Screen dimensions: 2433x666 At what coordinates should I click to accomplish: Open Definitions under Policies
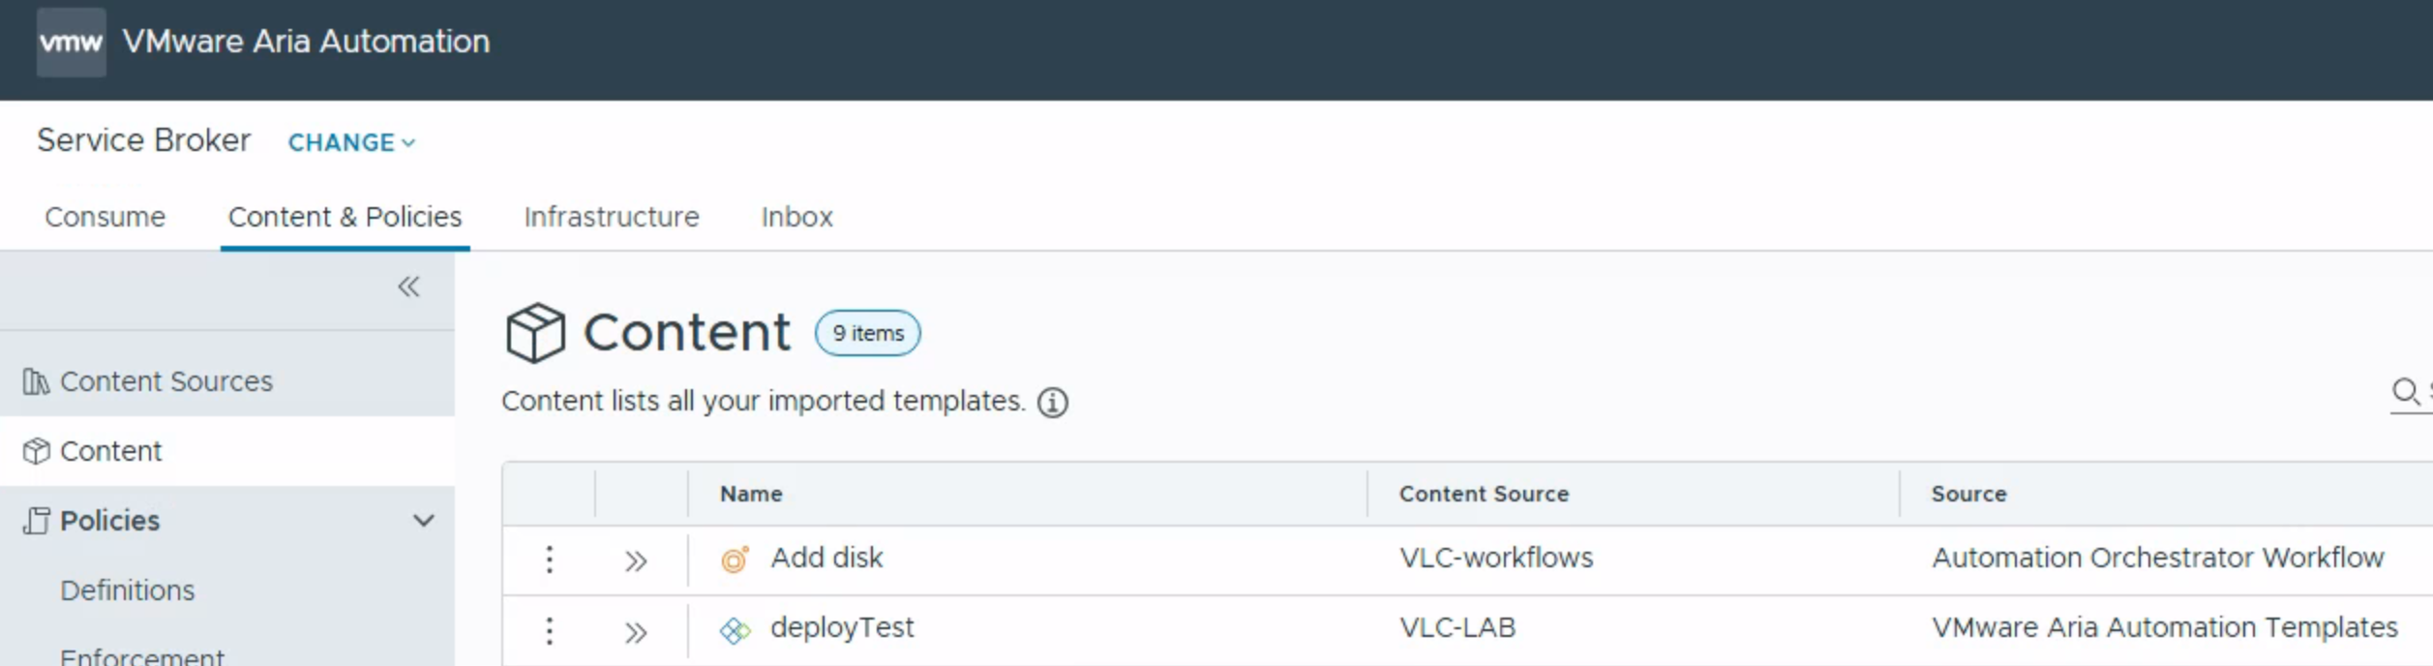[128, 590]
